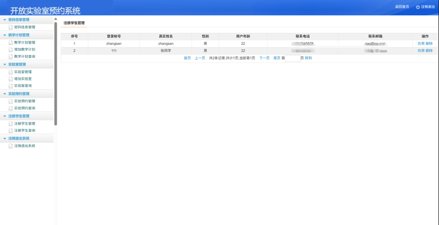The height and width of the screenshot is (225, 439).
Task: Click the 操作 column header
Action: (x=425, y=37)
